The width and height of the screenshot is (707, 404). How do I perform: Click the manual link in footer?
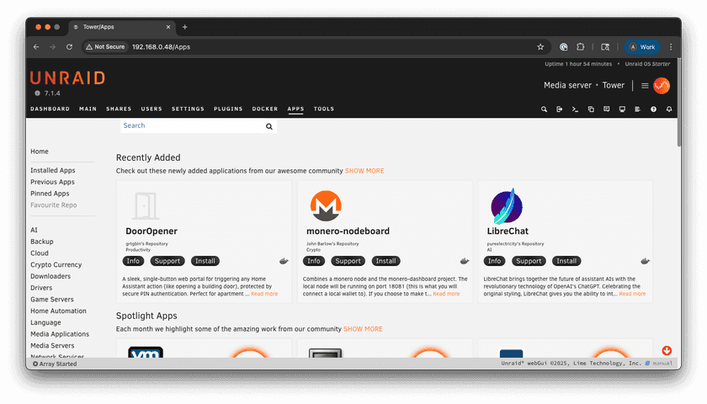click(x=662, y=364)
